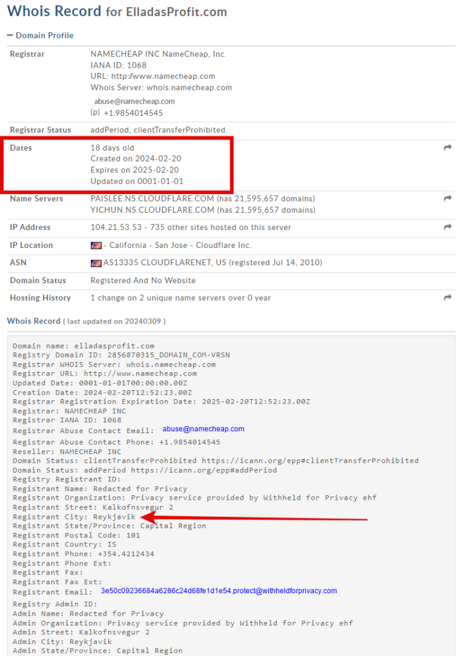Click the Hosting History row label
The width and height of the screenshot is (456, 656).
coord(40,298)
